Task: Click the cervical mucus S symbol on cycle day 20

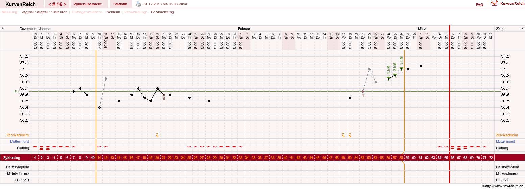Action: (x=157, y=135)
